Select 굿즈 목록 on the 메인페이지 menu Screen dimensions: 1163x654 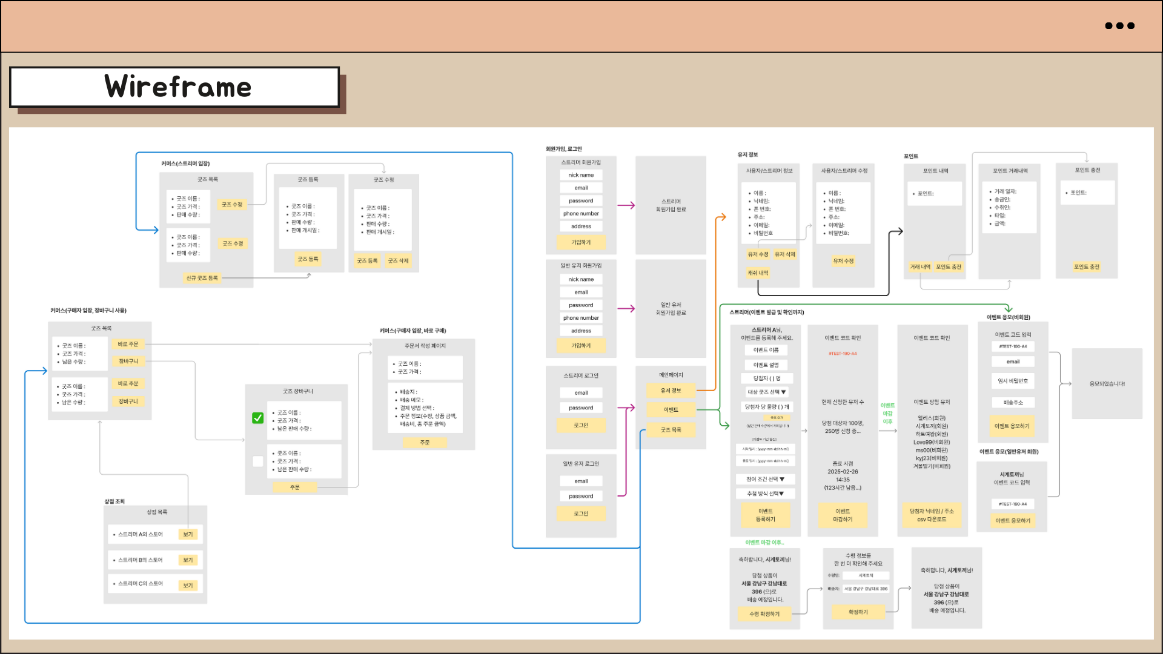coord(671,430)
